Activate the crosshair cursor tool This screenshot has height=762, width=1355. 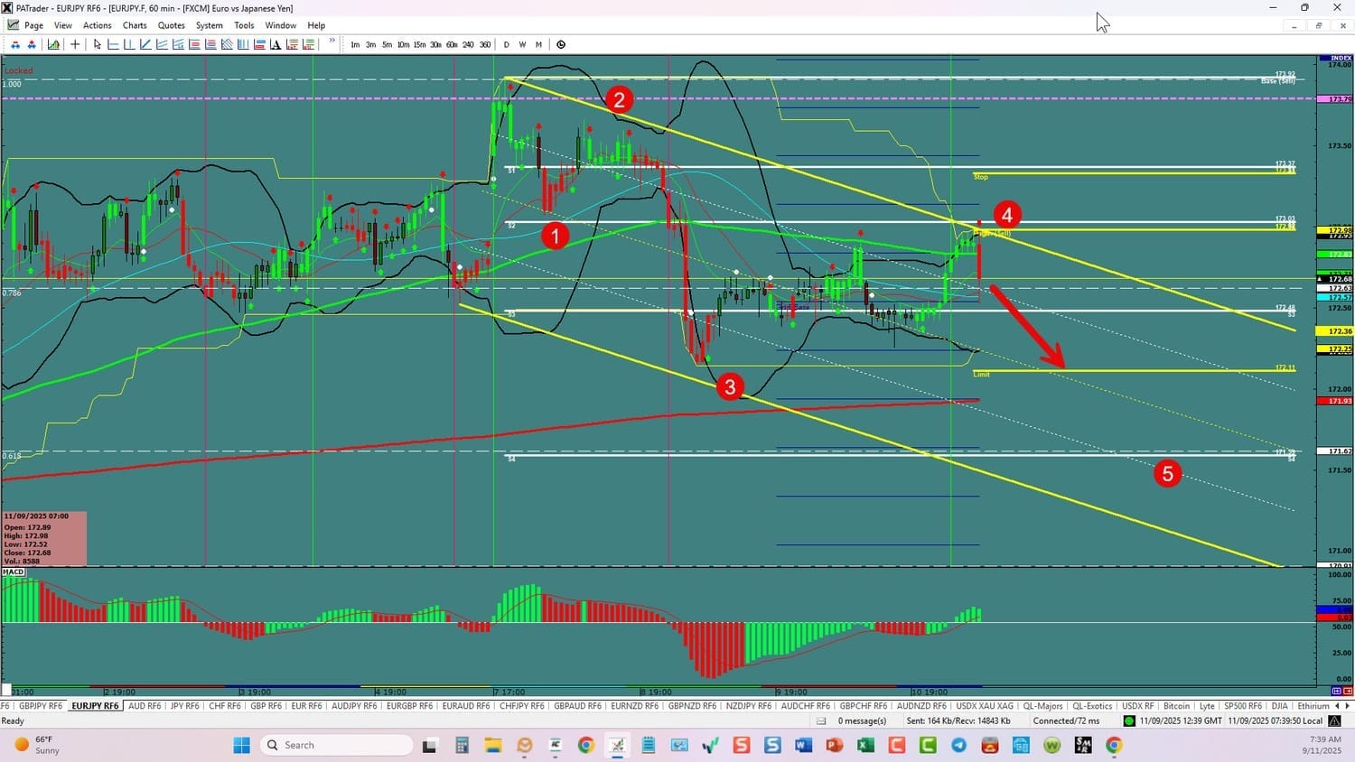tap(75, 44)
